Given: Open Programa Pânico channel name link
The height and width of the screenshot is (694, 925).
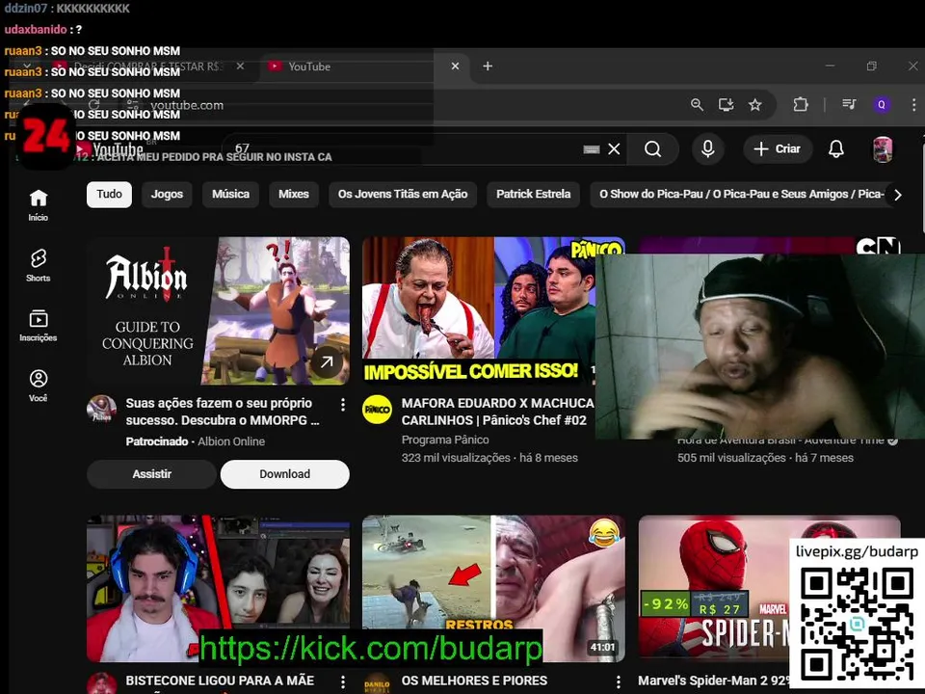Looking at the screenshot, I should pyautogui.click(x=445, y=440).
